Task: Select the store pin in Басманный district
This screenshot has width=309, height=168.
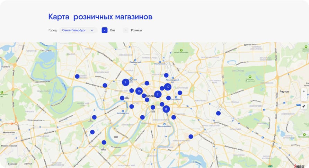Action: click(180, 93)
